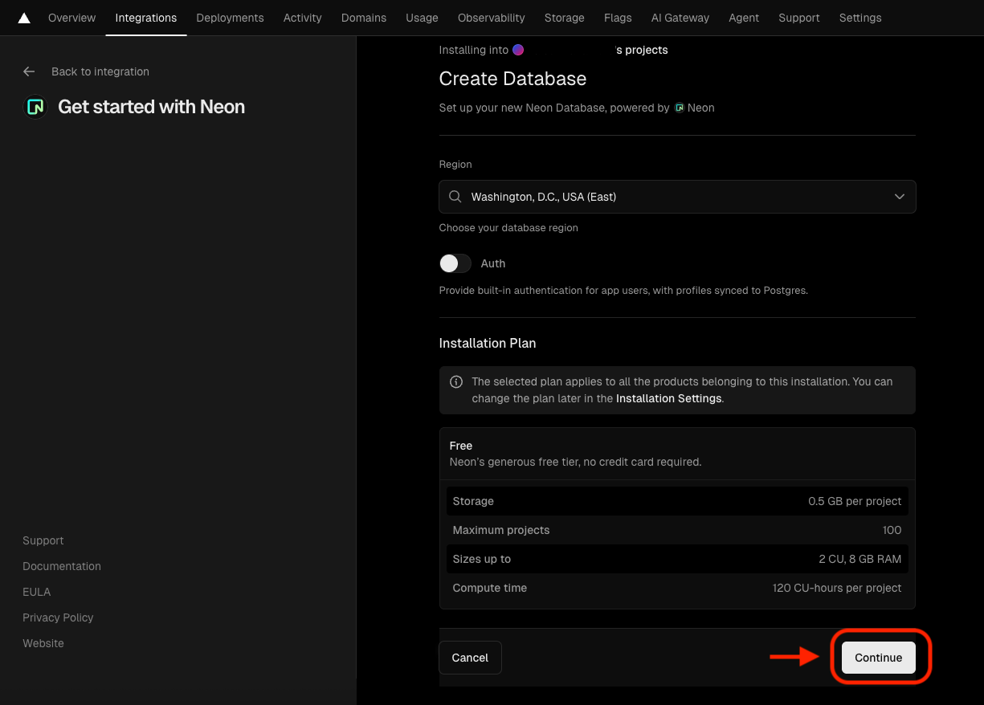Switch to the Overview tab
The image size is (984, 705).
tap(71, 18)
